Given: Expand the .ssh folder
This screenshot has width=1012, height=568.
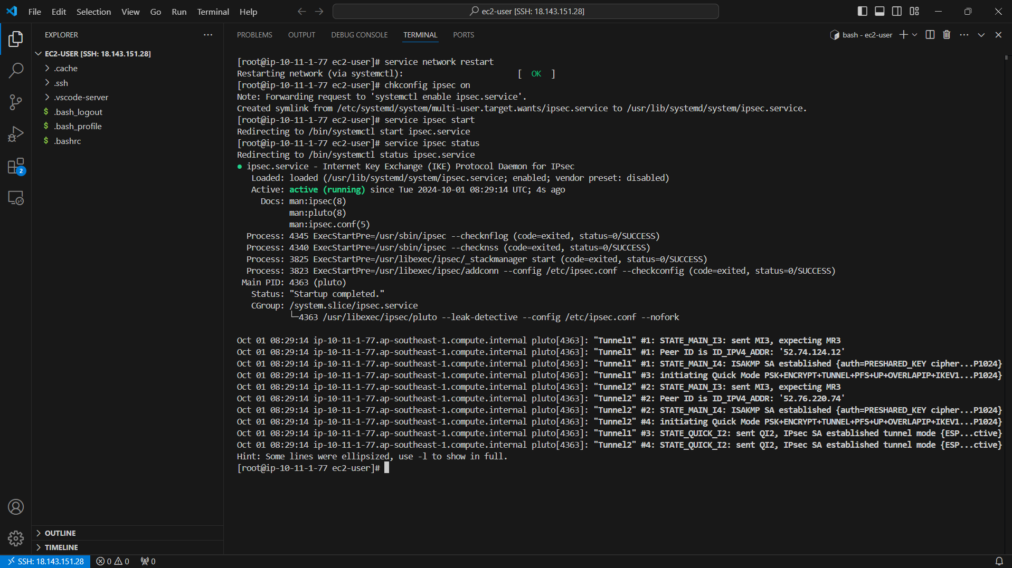Looking at the screenshot, I should coord(61,83).
